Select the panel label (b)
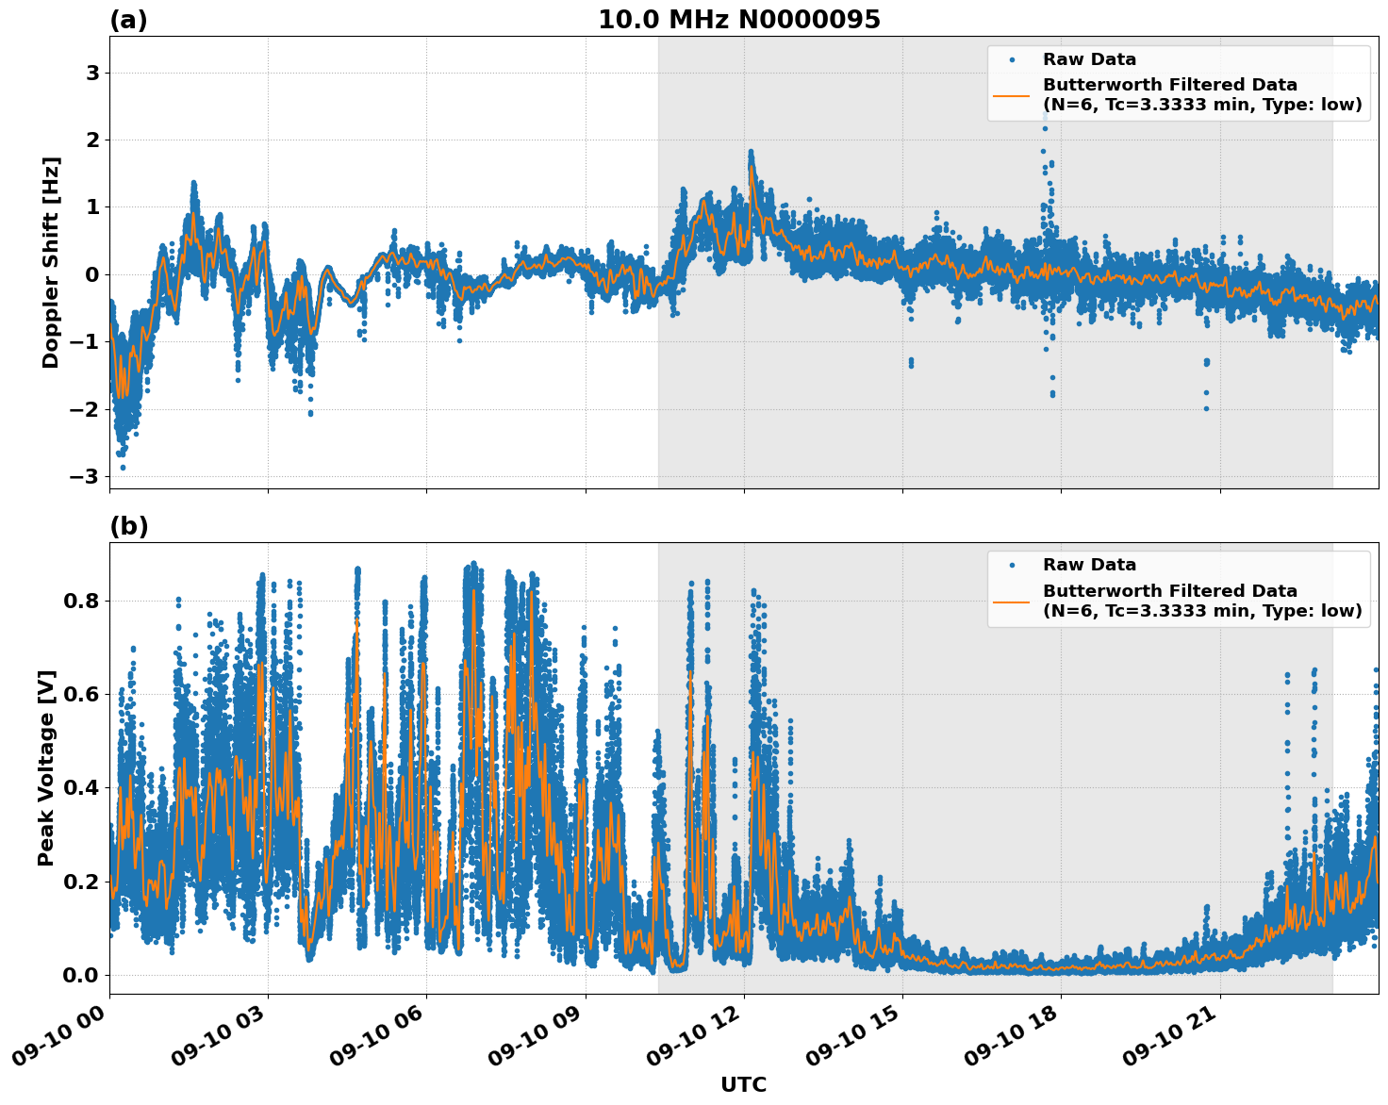The height and width of the screenshot is (1105, 1388). click(x=127, y=525)
